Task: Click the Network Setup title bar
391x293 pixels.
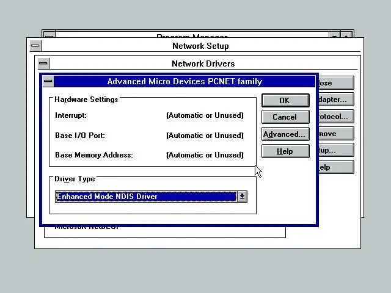Action: 200,46
